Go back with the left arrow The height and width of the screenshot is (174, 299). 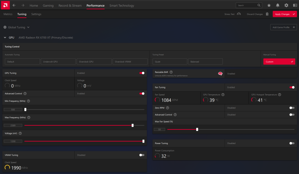[x=14, y=5]
